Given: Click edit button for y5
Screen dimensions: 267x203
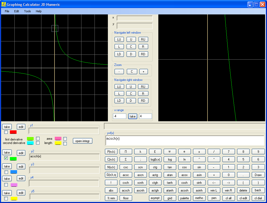Looking at the screenshot, I should 21,193.
